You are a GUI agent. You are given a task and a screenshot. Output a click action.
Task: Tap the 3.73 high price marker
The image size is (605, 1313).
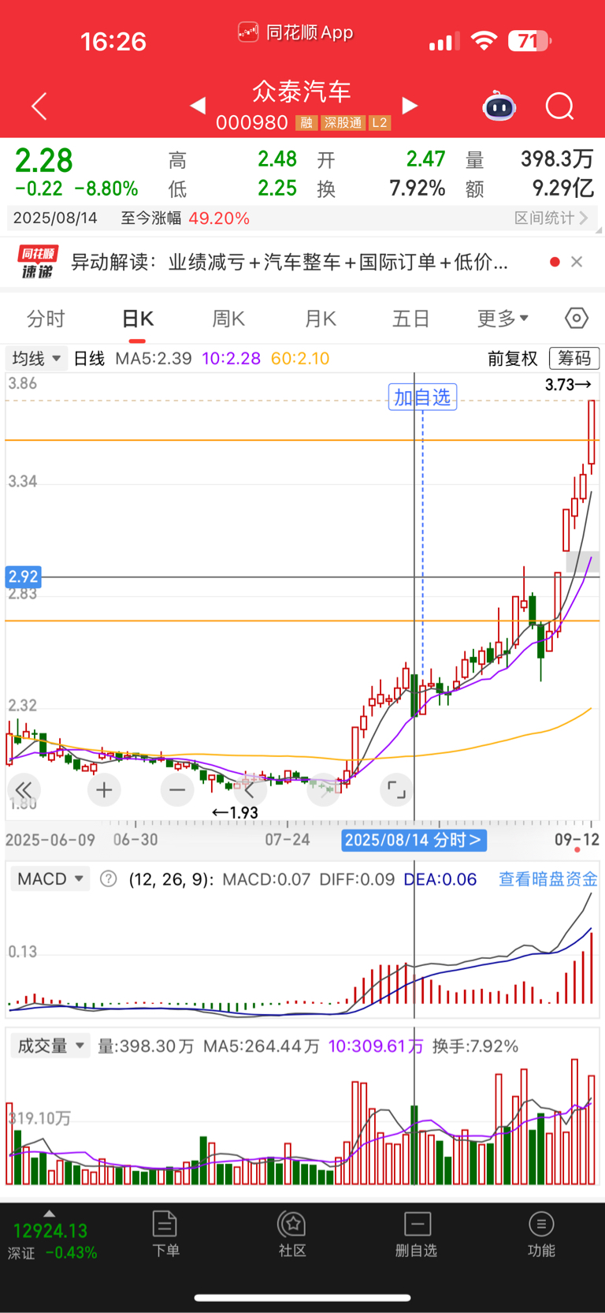(x=568, y=385)
